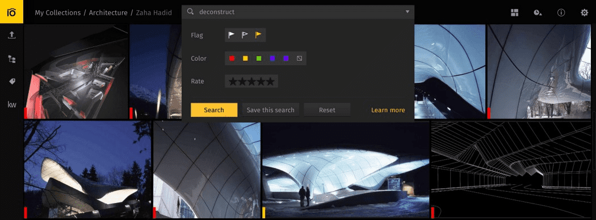Go to 'My Collections' breadcrumb
This screenshot has height=220, width=596.
(58, 12)
